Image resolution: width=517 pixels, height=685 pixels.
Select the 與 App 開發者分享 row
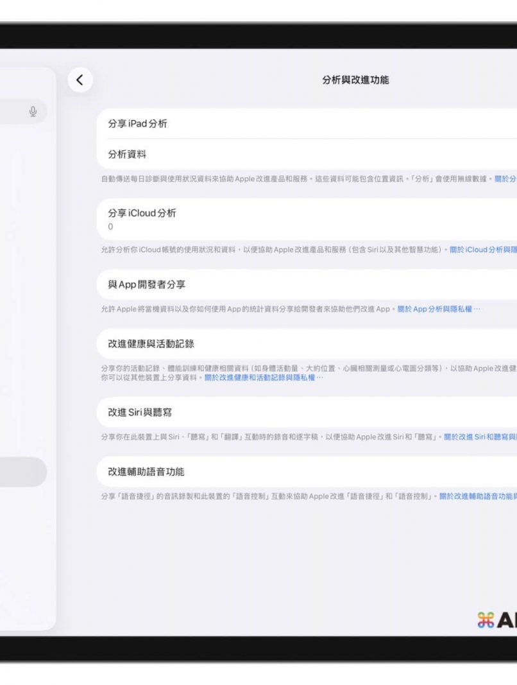(308, 284)
